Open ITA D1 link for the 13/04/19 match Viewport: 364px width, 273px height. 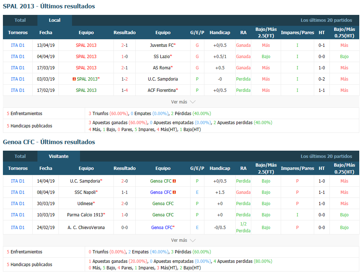pos(18,45)
